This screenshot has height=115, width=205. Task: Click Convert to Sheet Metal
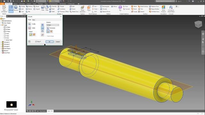pos(171,9)
